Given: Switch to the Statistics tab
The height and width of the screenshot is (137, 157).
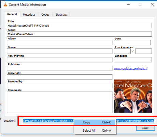Looking at the screenshot, I should tap(61, 15).
